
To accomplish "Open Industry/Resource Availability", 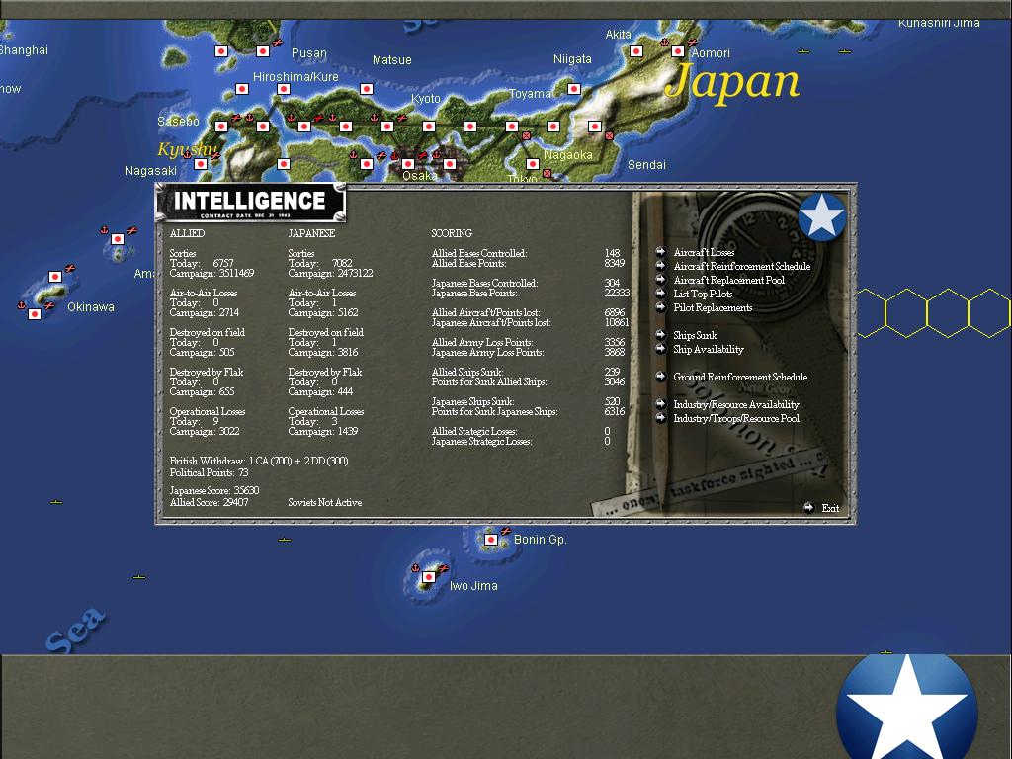I will click(x=735, y=404).
